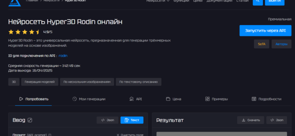
Task: Click the search magnifier button
Action: pos(257,2)
